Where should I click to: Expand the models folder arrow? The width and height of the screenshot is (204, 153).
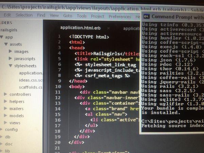pos(5,115)
